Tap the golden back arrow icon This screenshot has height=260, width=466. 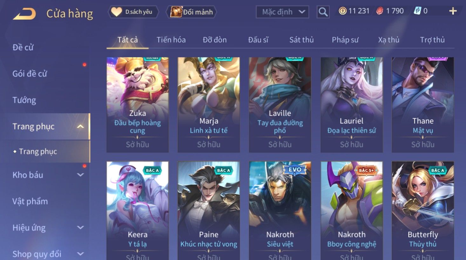(x=24, y=14)
